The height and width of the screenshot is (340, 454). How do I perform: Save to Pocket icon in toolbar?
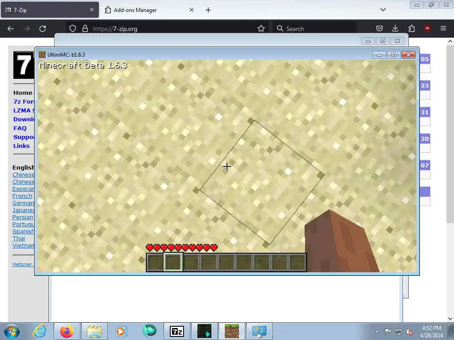click(380, 29)
